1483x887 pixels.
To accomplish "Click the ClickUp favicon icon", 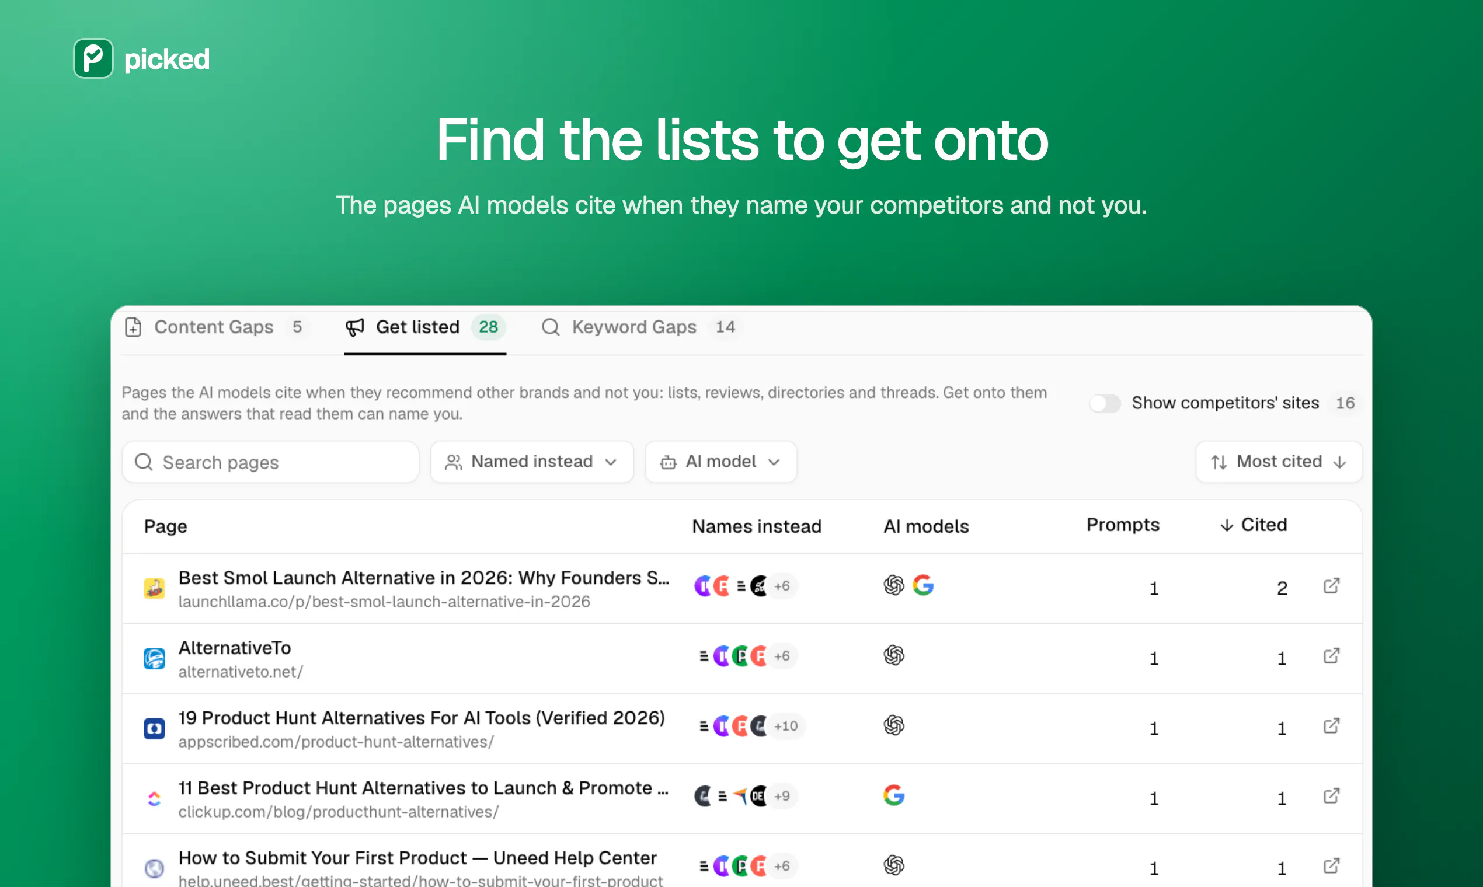I will pos(154,798).
